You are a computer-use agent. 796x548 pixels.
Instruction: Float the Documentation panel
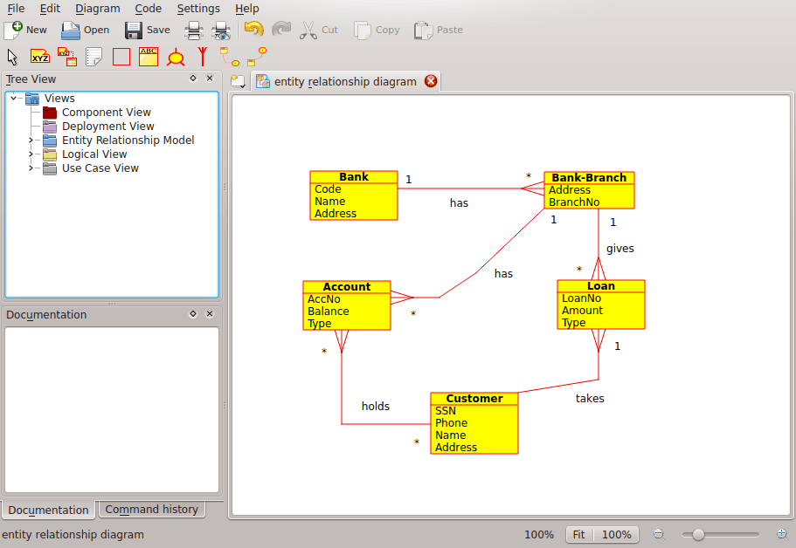pos(193,314)
